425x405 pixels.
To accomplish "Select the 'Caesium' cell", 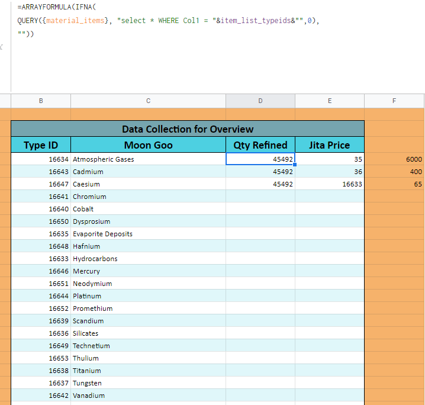I will coord(148,184).
